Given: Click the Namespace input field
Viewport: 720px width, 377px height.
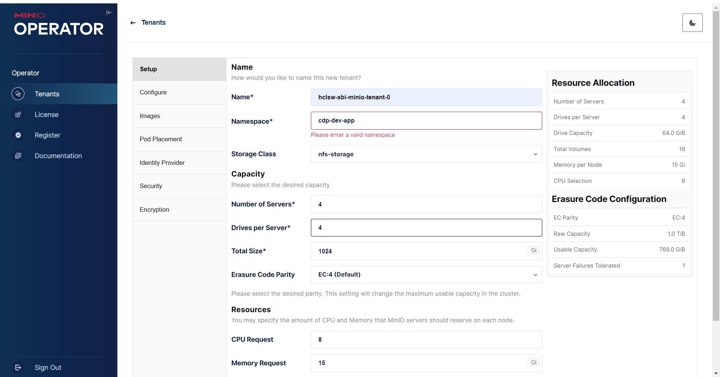Looking at the screenshot, I should click(426, 121).
